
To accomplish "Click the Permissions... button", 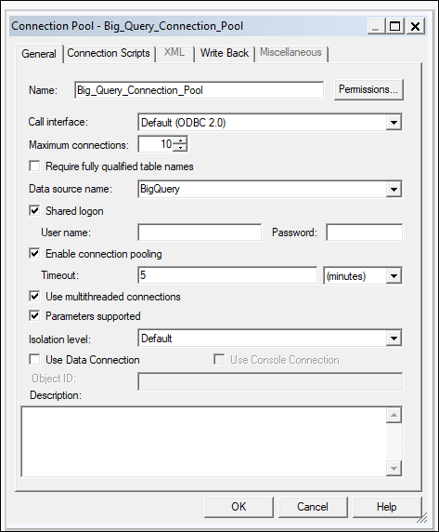I will [x=368, y=89].
